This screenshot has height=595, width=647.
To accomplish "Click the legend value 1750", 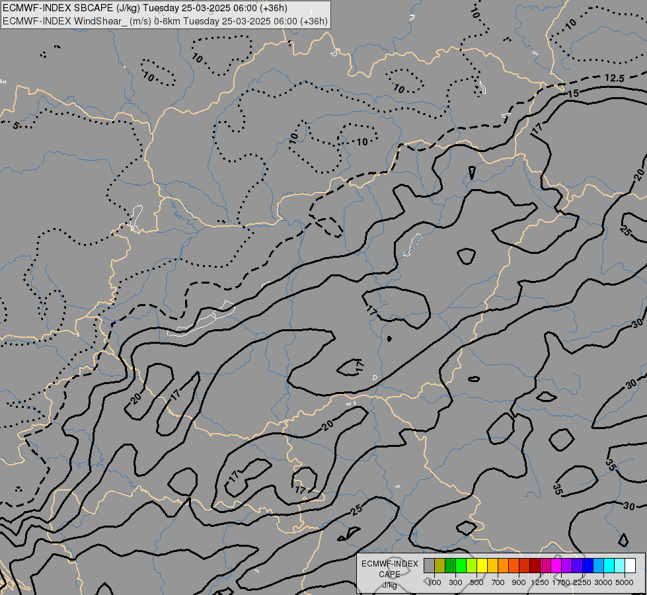I will click(x=561, y=582).
